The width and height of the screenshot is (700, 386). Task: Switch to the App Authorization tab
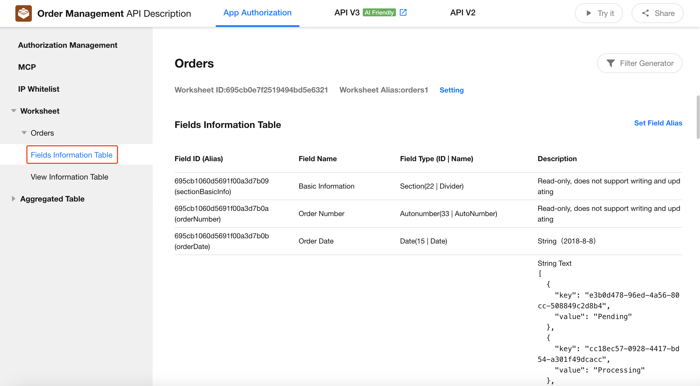(257, 13)
